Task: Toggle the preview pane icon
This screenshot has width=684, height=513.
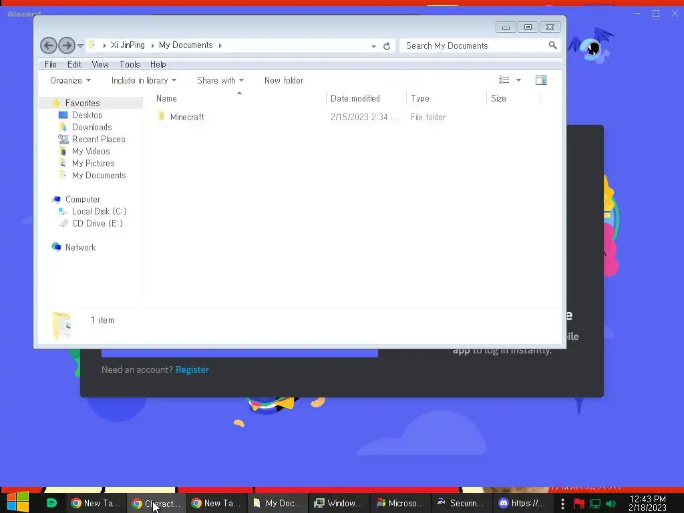Action: [x=541, y=80]
